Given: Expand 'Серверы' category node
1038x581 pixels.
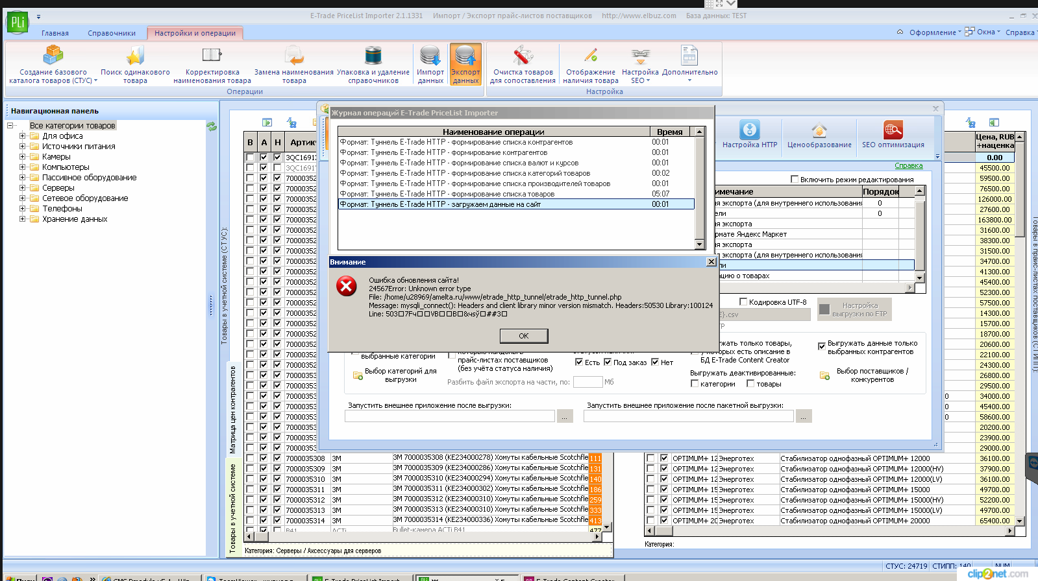Looking at the screenshot, I should [x=23, y=188].
